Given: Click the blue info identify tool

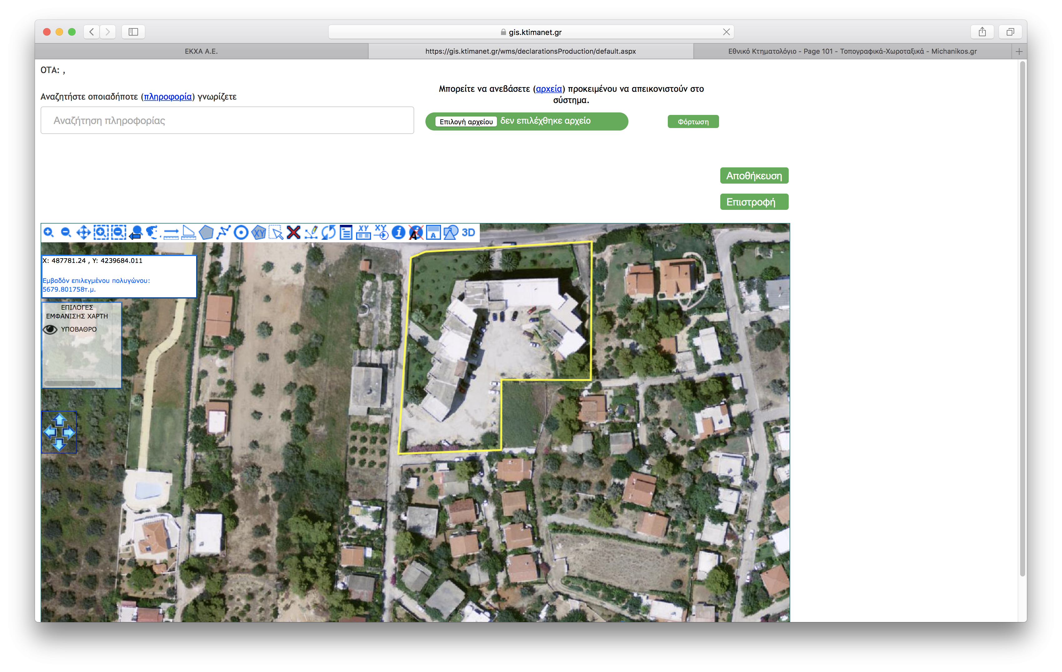Looking at the screenshot, I should (398, 232).
